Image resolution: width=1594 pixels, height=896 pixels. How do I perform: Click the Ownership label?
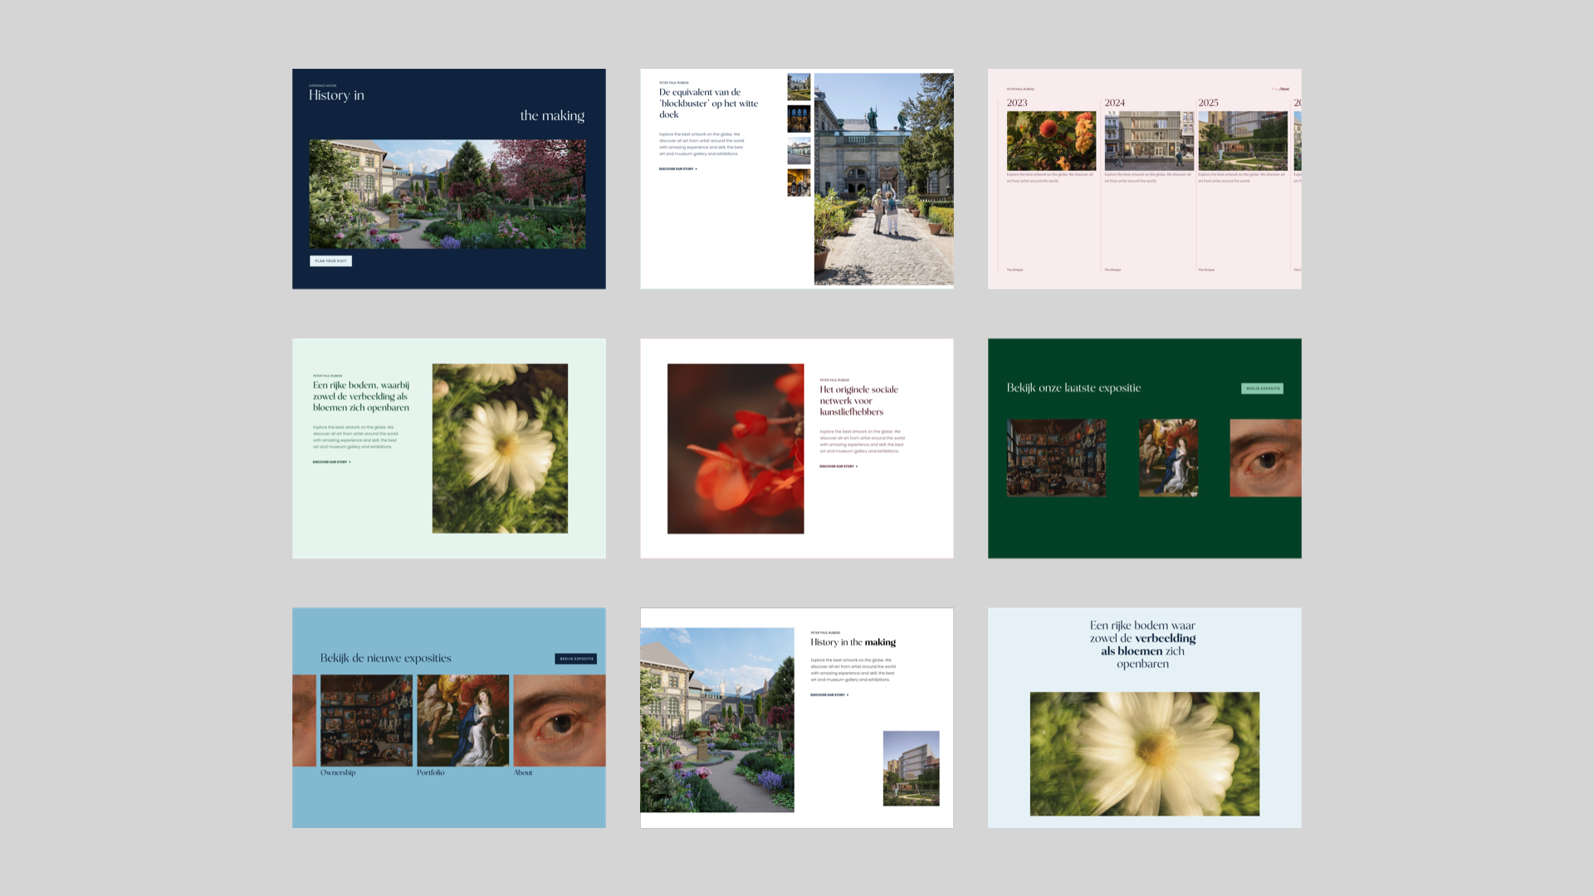pos(338,772)
